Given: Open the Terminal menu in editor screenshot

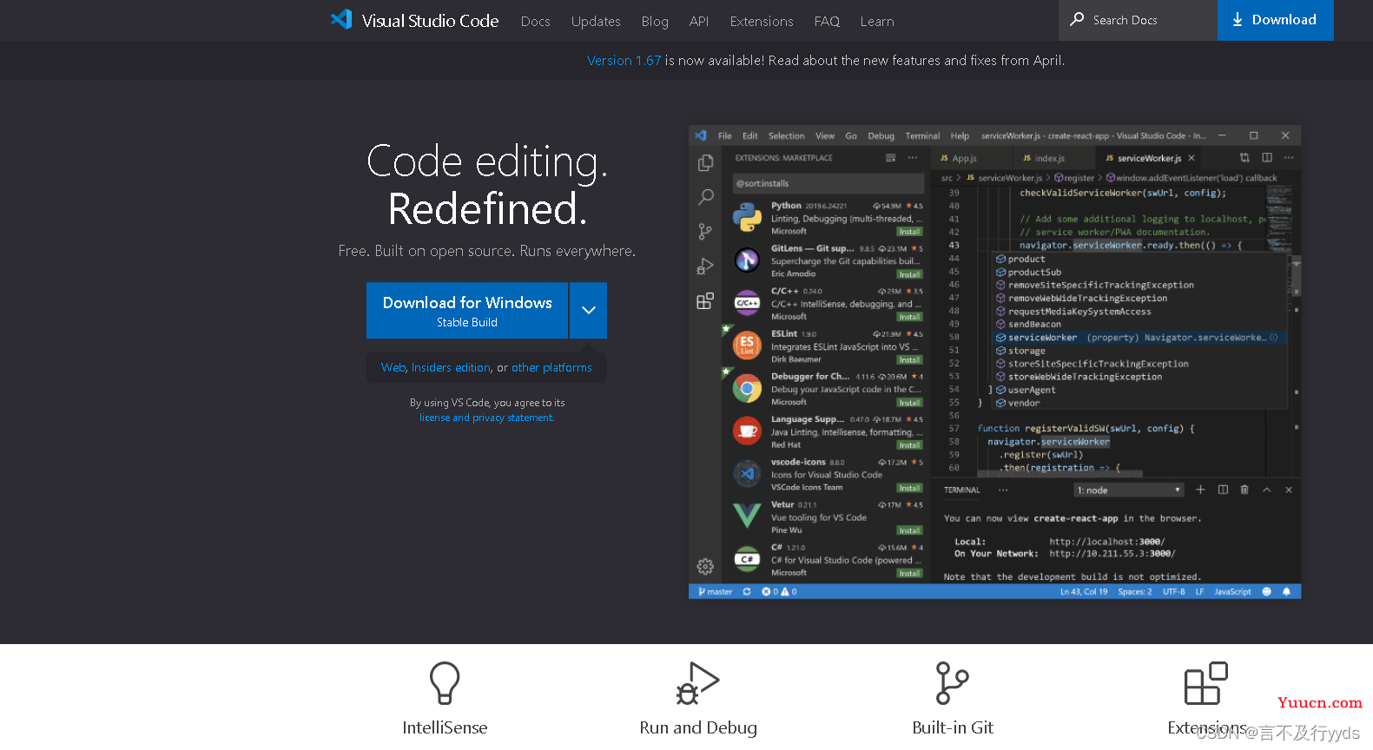Looking at the screenshot, I should [922, 135].
